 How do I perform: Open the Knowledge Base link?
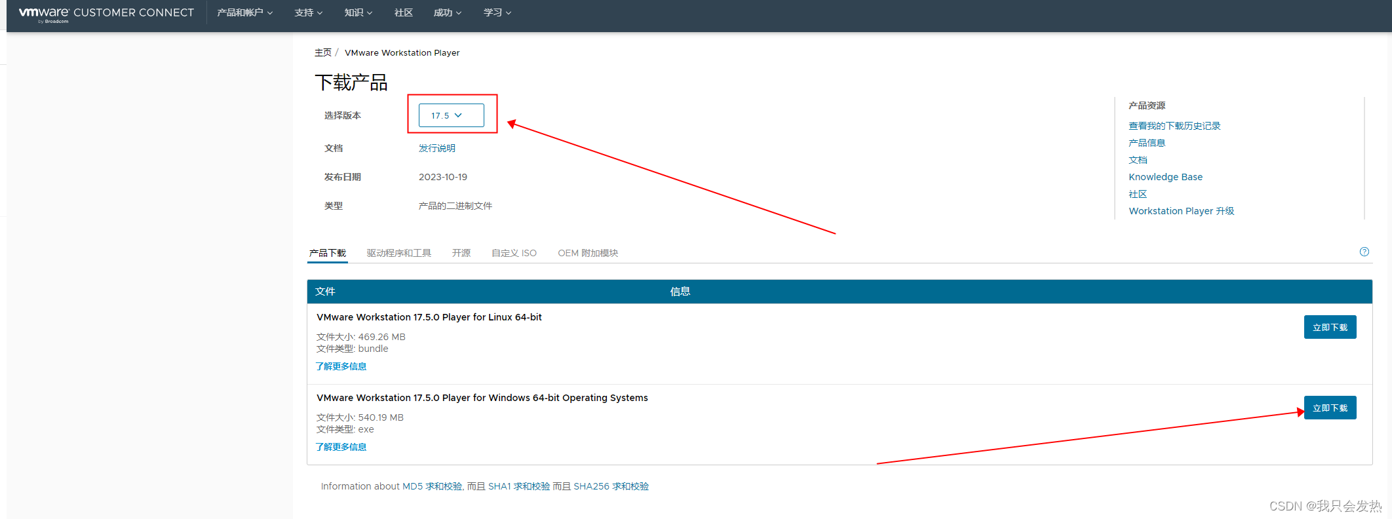1165,177
